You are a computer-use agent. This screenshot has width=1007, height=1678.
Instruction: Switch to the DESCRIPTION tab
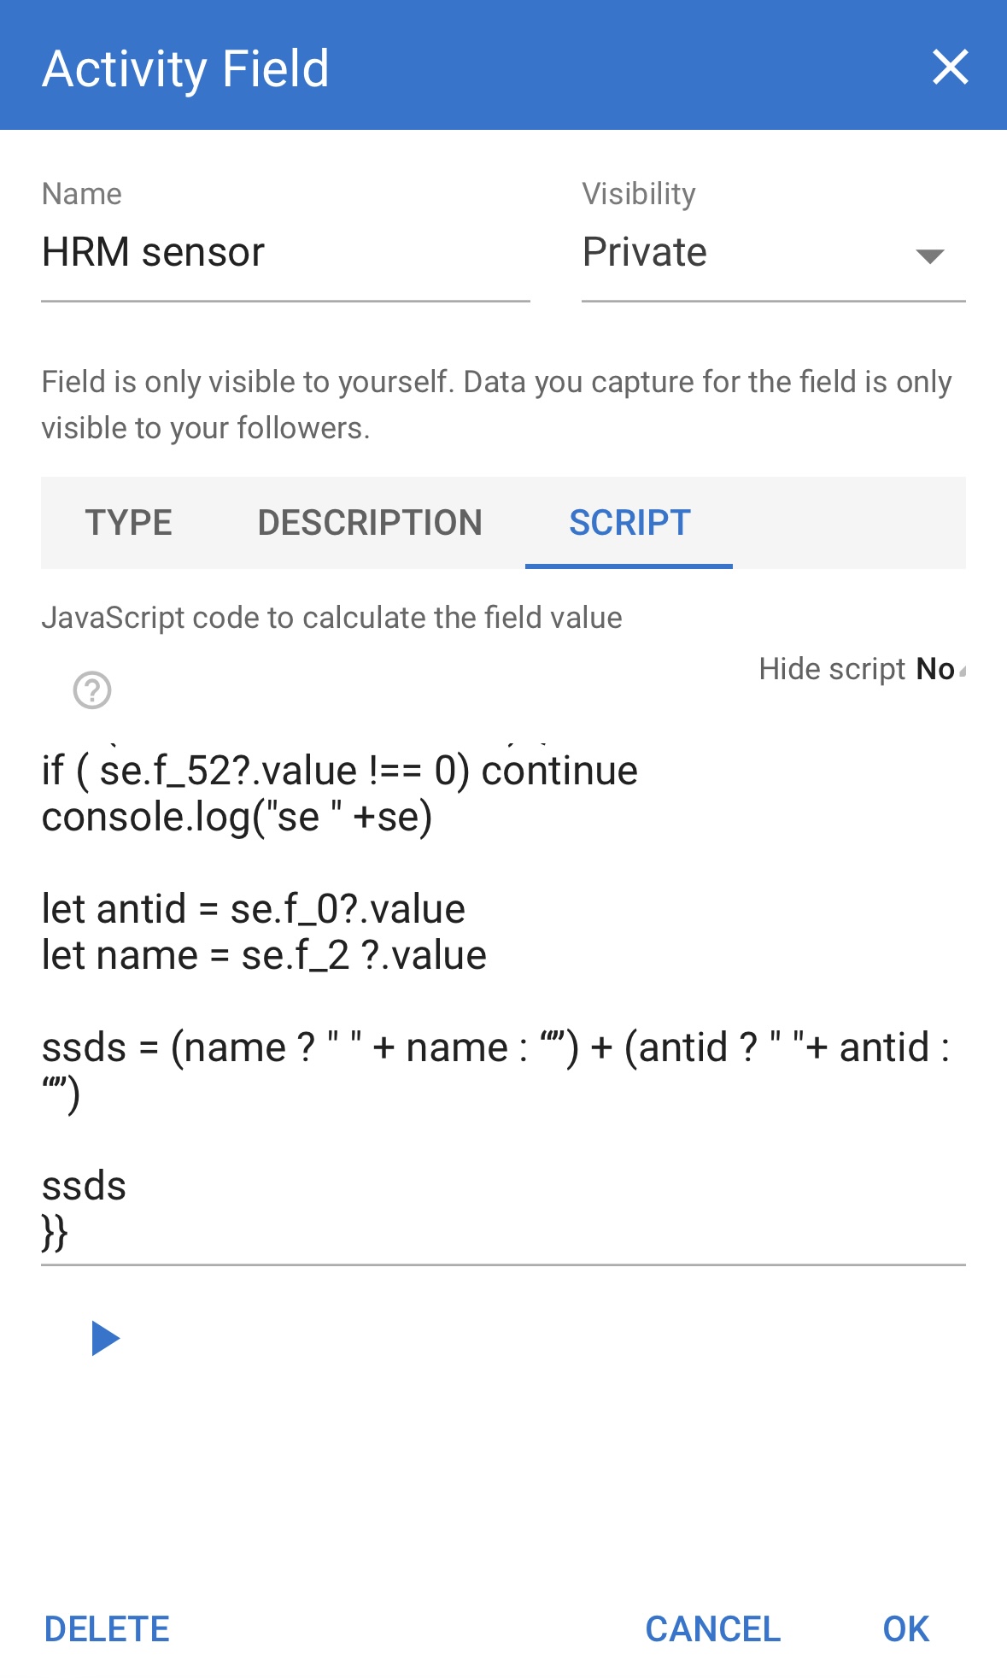370,523
